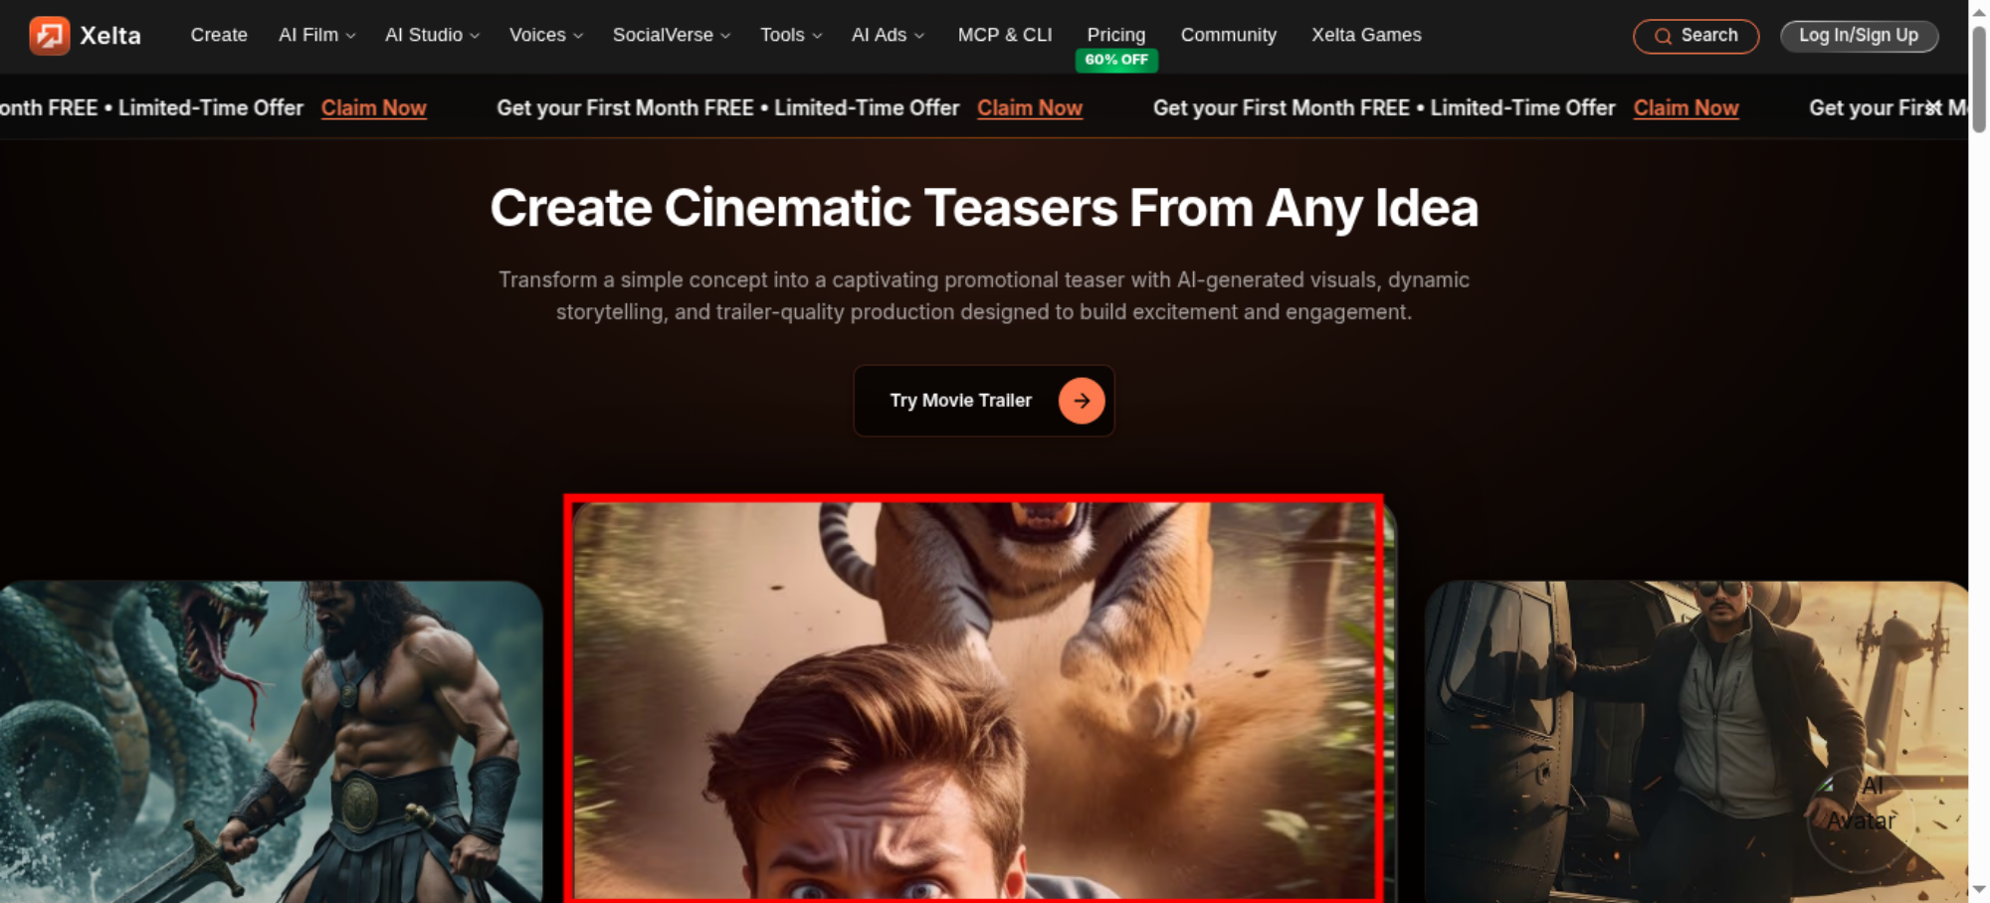
Task: Click the orange arrow on Try Movie Trailer
Action: pos(1082,401)
